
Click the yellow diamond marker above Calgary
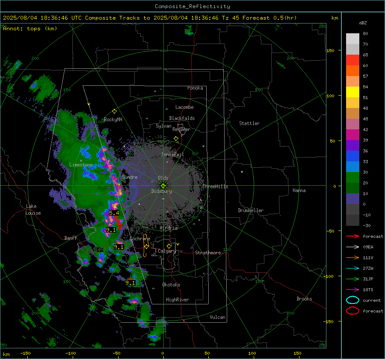169,246
